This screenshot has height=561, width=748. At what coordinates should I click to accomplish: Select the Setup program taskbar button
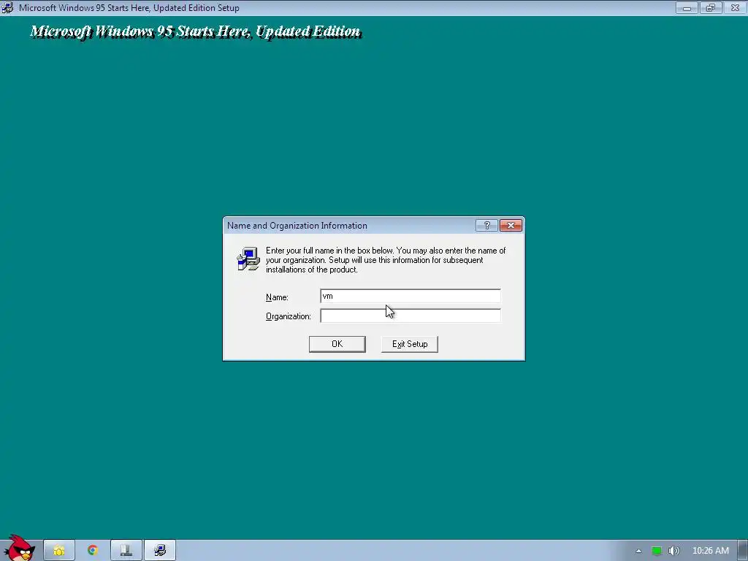coord(160,551)
